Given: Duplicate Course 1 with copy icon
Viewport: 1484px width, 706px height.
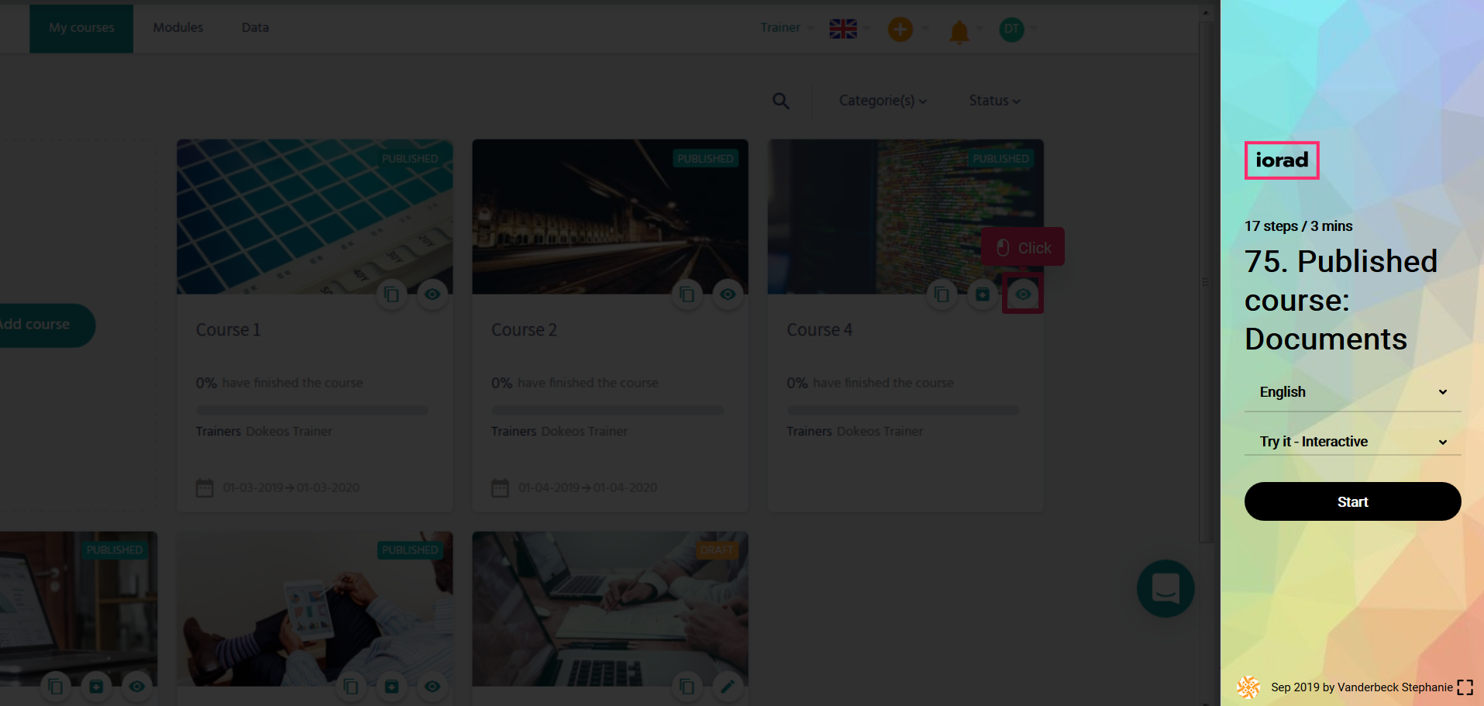Looking at the screenshot, I should pos(391,294).
